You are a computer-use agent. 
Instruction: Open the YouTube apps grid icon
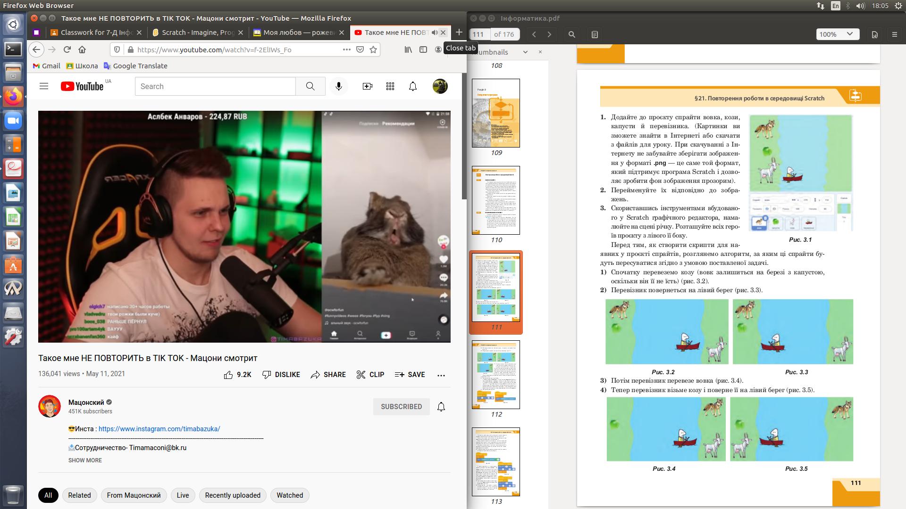(390, 86)
